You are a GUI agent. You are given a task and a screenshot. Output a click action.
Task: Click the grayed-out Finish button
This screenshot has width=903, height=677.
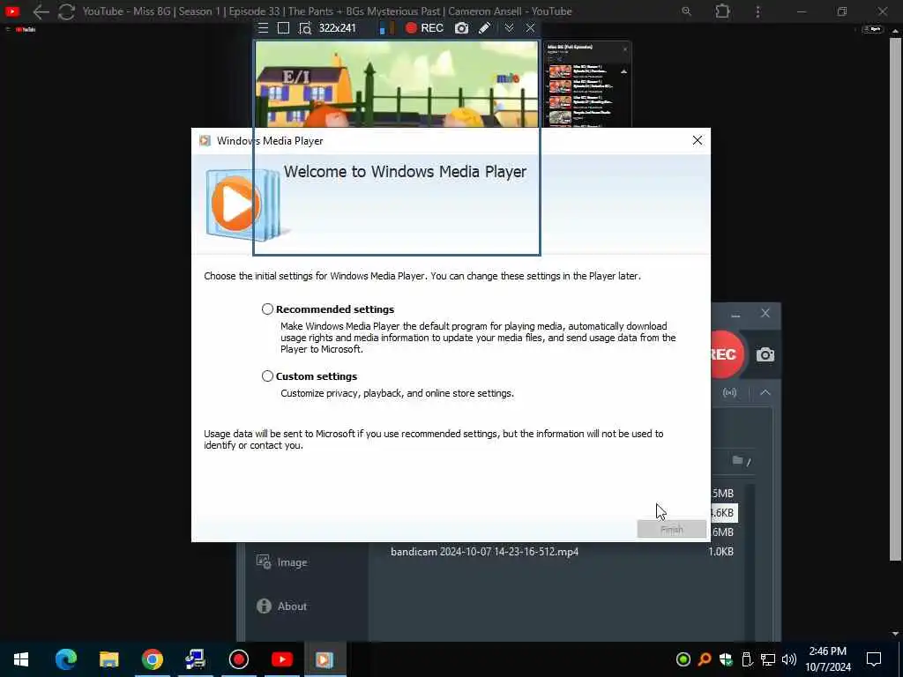click(671, 529)
